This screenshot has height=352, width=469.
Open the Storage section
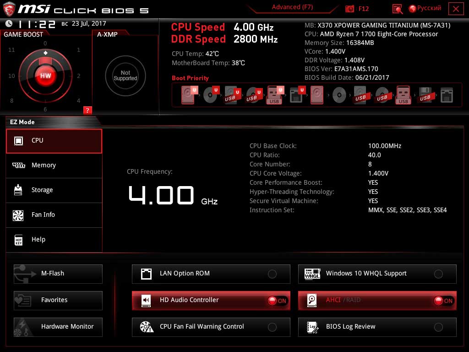click(54, 190)
